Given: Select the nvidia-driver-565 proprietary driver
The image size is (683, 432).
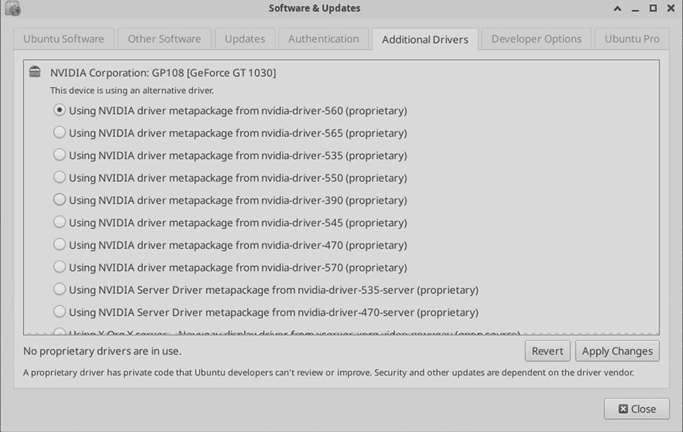Looking at the screenshot, I should (59, 132).
